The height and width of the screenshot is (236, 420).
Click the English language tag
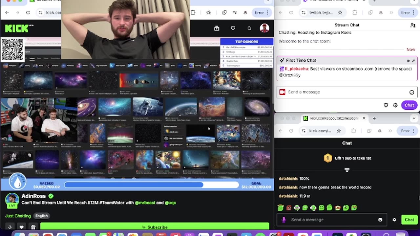coord(42,216)
